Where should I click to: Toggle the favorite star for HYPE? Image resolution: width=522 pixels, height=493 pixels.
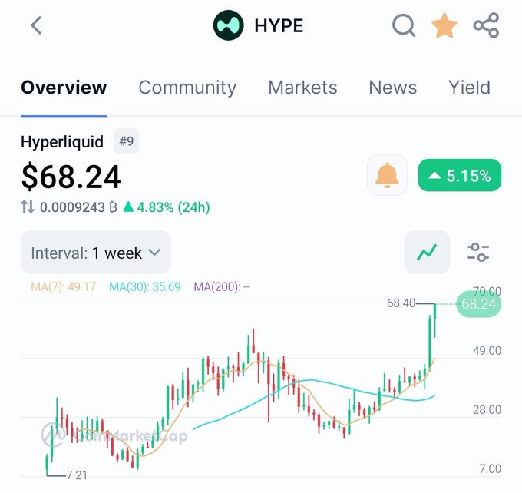coord(444,25)
